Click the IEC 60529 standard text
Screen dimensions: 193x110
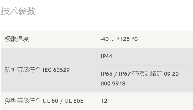click(x=56, y=70)
